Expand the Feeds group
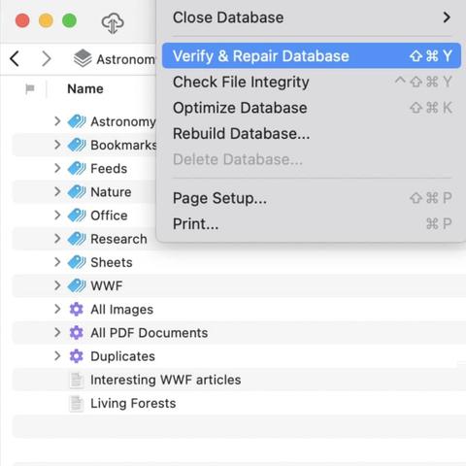466x466 pixels. coord(57,168)
